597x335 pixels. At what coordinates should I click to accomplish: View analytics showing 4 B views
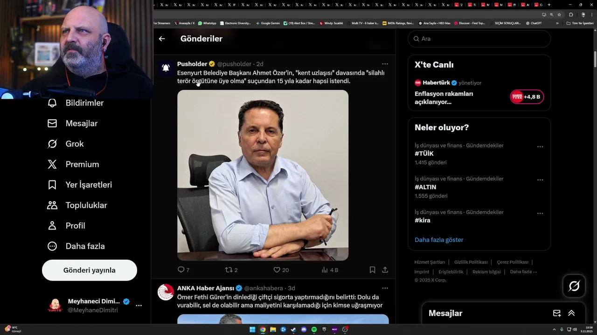click(330, 270)
